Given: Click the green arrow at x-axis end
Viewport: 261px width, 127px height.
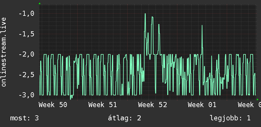Looking at the screenshot, I should 258,100.
